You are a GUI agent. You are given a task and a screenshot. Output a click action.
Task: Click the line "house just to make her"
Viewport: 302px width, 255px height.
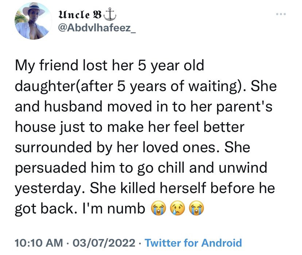point(129,128)
